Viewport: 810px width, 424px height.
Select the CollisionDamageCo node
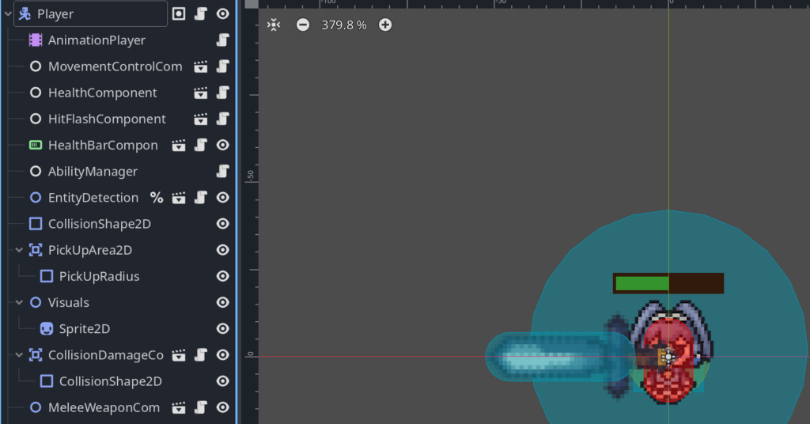(x=106, y=355)
